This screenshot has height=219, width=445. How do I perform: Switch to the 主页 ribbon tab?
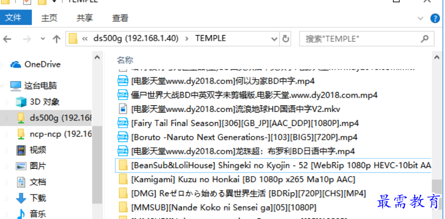click(49, 18)
